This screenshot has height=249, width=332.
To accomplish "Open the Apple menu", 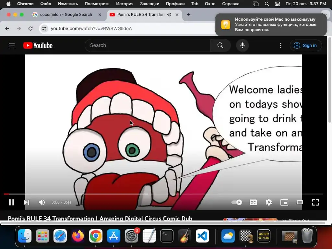I will [8, 4].
